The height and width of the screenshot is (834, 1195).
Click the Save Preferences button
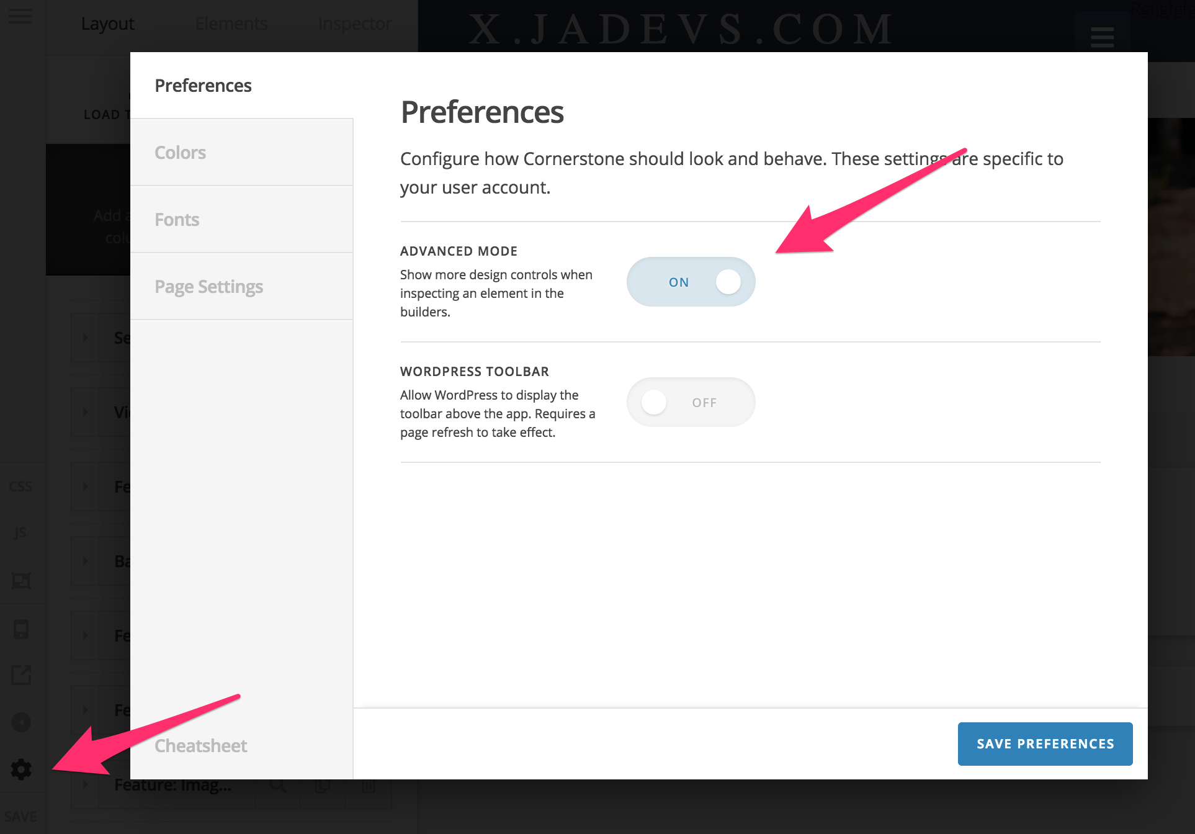(1044, 743)
